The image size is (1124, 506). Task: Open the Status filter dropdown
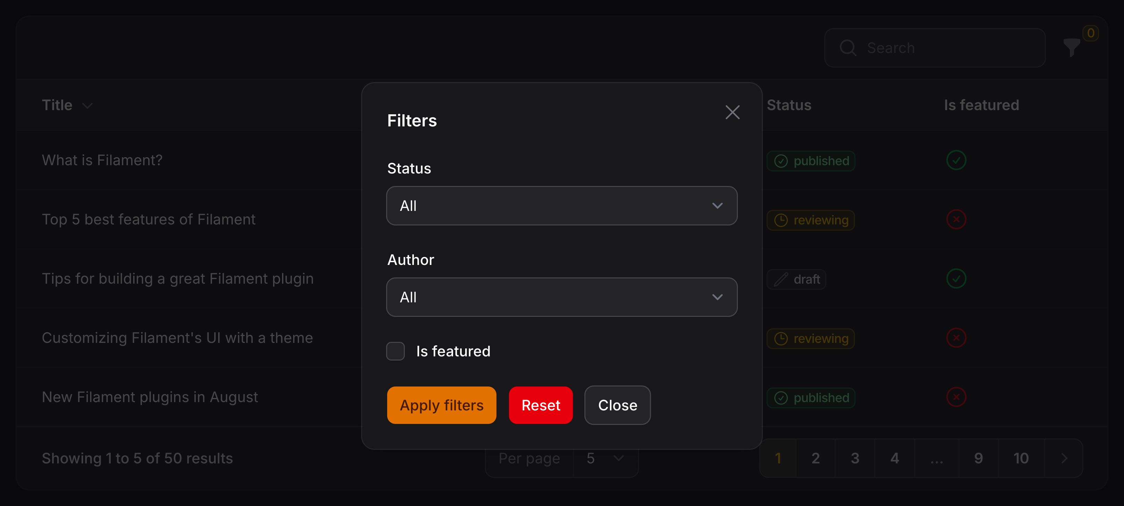(562, 205)
